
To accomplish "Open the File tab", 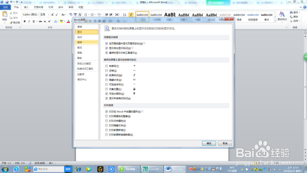I will pos(6,7).
